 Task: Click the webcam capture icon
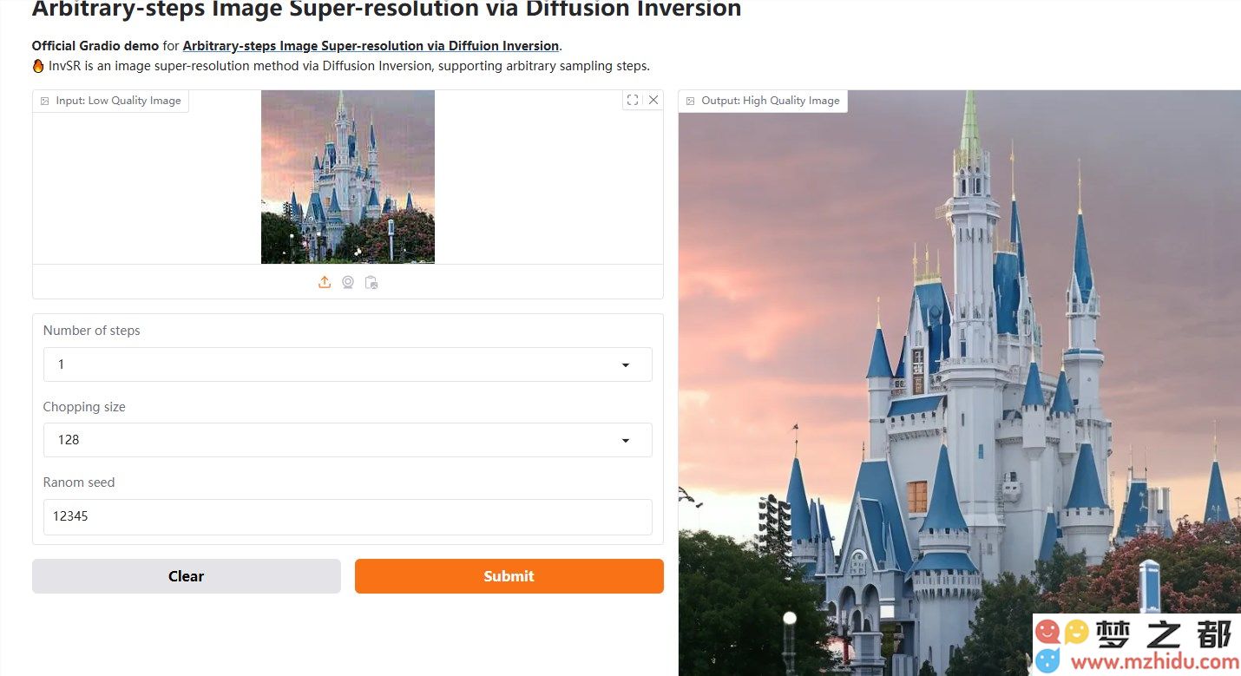coord(348,282)
